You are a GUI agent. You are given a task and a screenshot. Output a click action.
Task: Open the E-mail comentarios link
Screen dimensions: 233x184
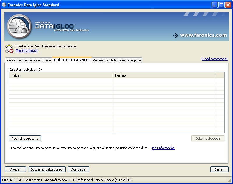coord(215,59)
